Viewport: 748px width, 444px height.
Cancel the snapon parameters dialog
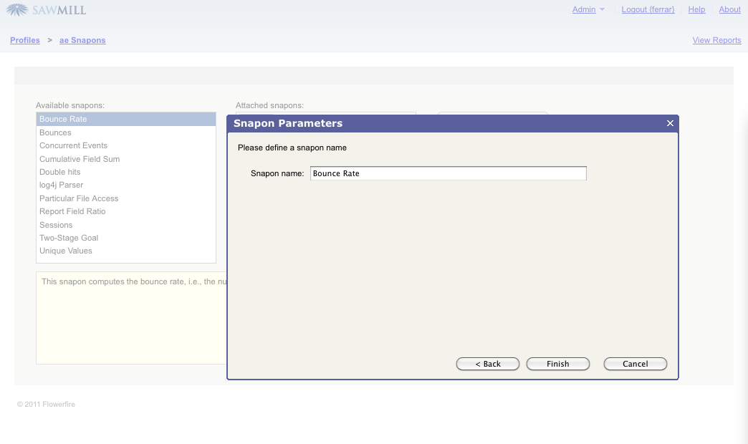pos(635,364)
